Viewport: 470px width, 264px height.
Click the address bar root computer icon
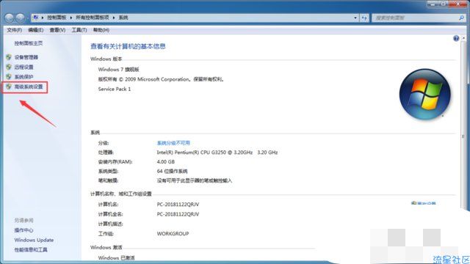click(36, 18)
